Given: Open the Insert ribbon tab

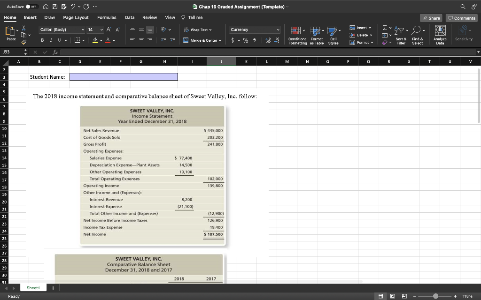Looking at the screenshot, I should 30,17.
